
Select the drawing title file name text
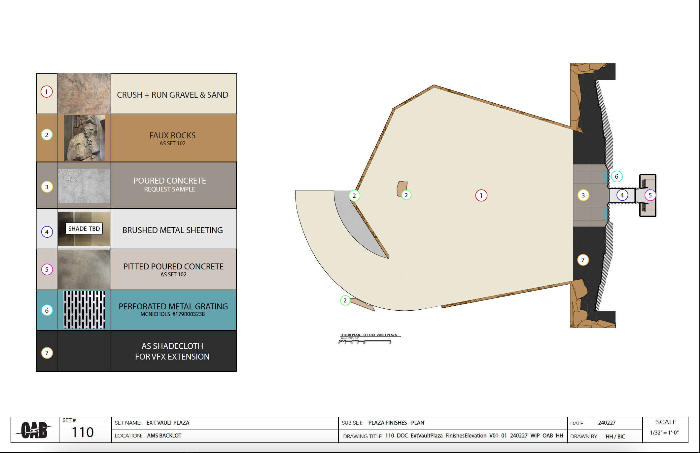coord(474,436)
